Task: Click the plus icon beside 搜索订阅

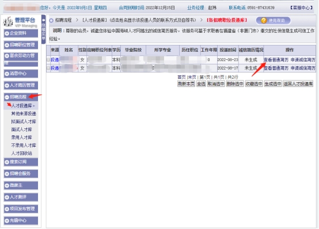Action: coord(7,162)
